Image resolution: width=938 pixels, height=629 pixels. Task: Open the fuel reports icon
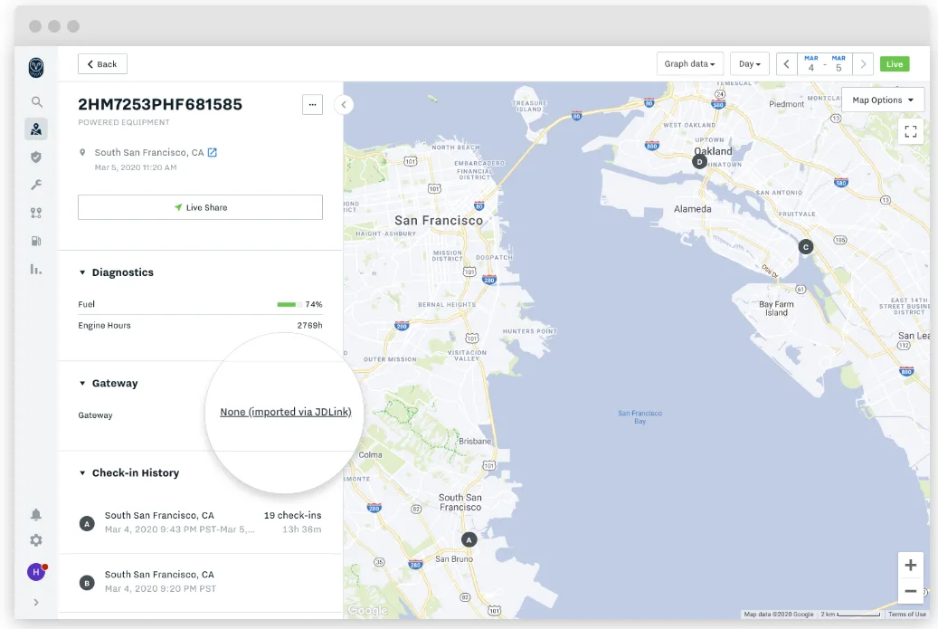(x=36, y=240)
